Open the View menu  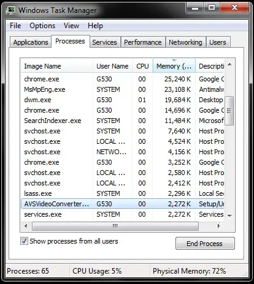[71, 26]
